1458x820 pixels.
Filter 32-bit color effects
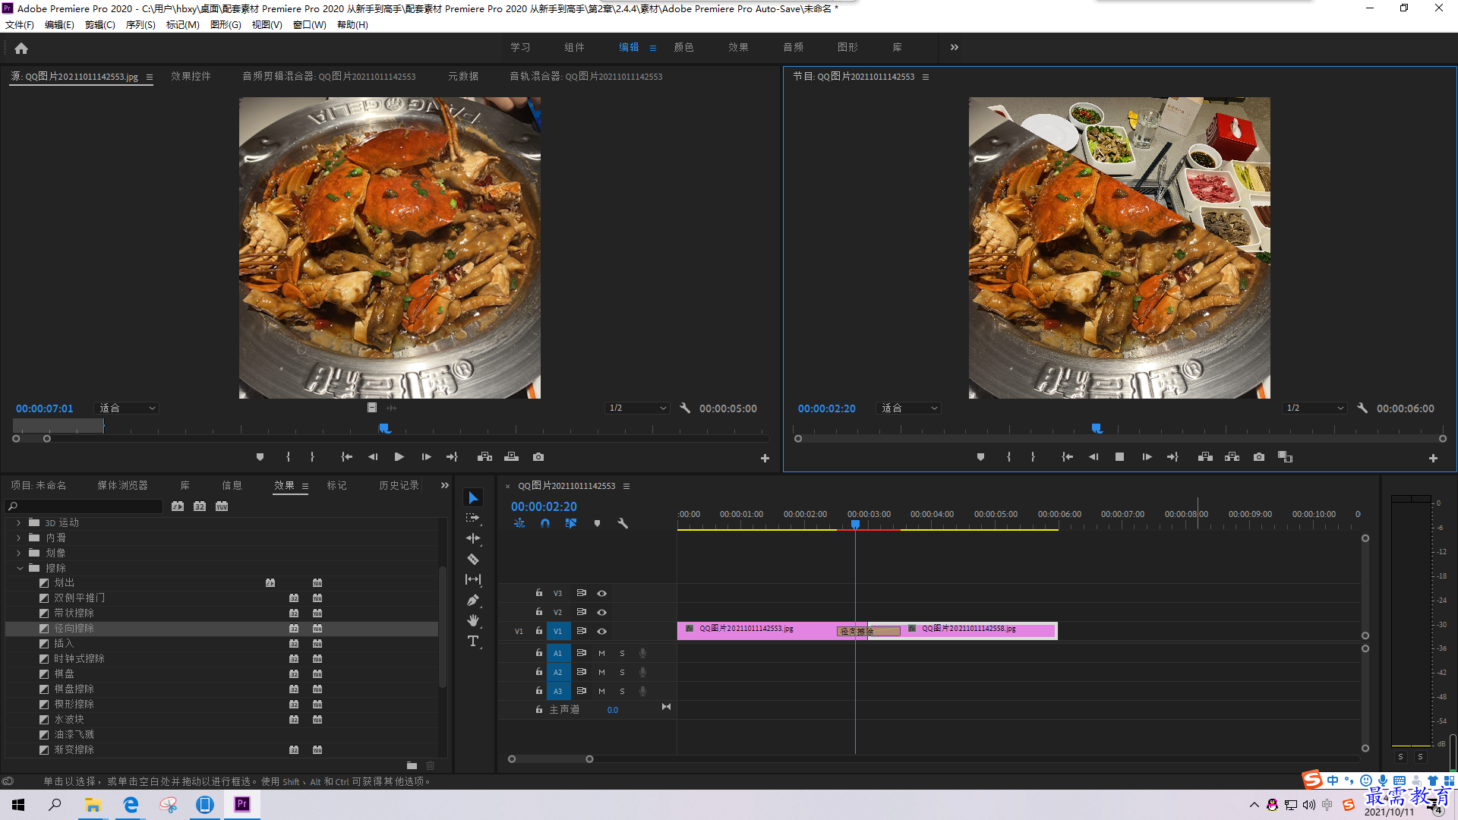[200, 506]
